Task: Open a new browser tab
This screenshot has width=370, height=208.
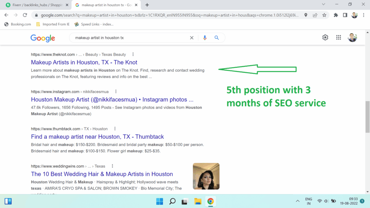Action: pos(147,5)
